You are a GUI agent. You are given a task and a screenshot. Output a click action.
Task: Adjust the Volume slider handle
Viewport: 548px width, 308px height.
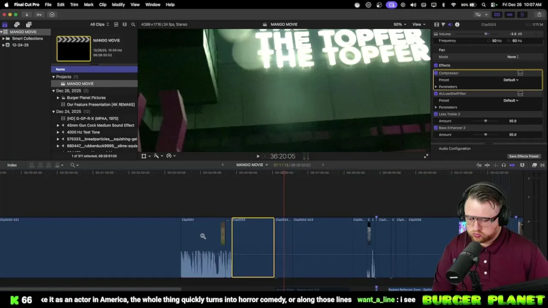coord(486,34)
